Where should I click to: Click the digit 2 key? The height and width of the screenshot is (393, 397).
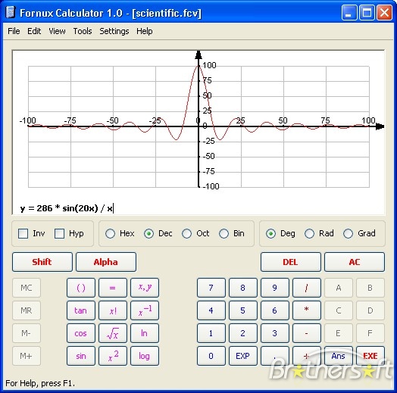pyautogui.click(x=242, y=333)
